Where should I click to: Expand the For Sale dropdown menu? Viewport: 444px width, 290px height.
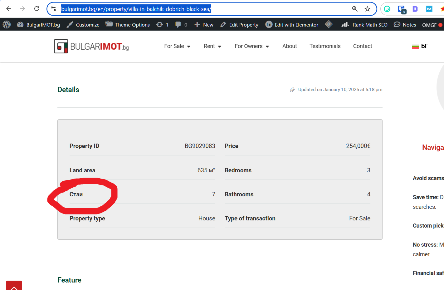click(x=177, y=46)
